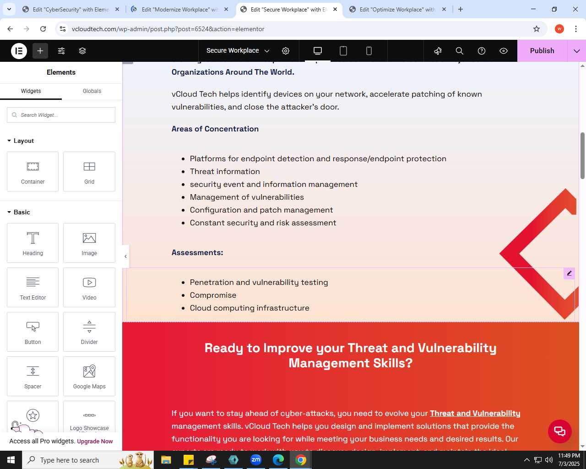586x469 pixels.
Task: Switch to tablet view mode
Action: [x=343, y=51]
